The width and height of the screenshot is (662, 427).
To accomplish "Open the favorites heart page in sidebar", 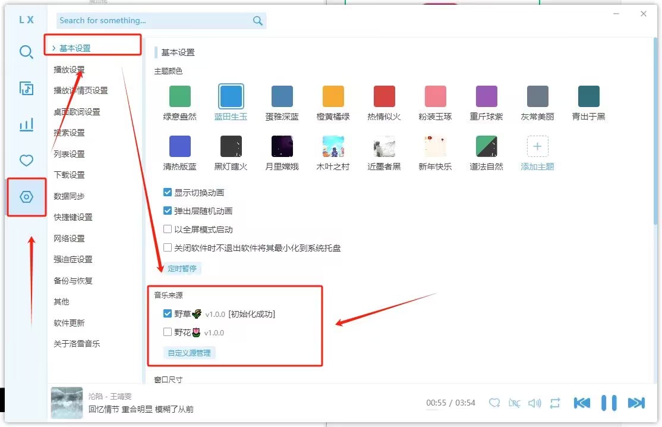I will (x=26, y=161).
